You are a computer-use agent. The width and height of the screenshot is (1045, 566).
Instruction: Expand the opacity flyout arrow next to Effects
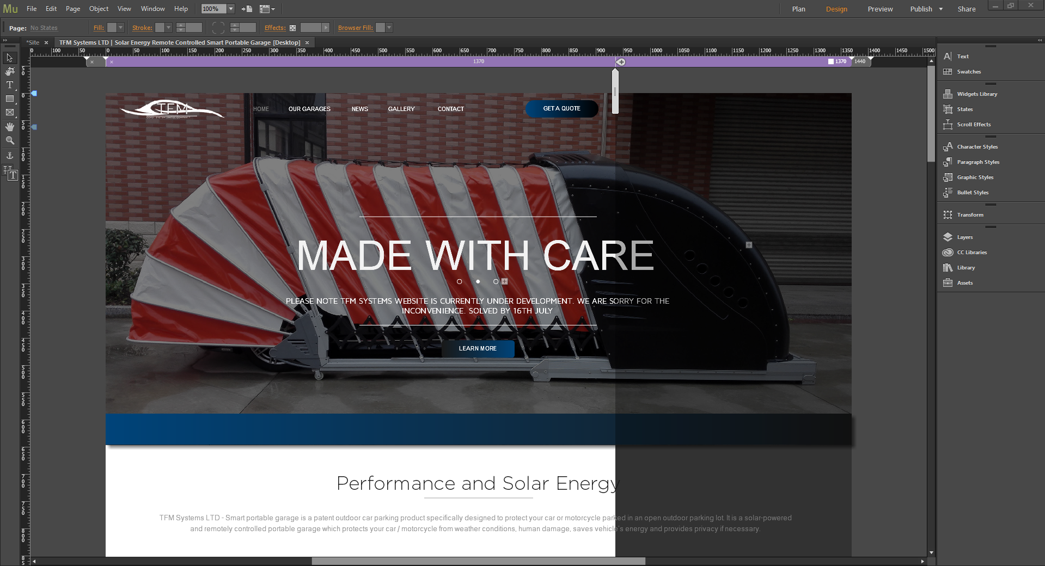click(x=326, y=28)
